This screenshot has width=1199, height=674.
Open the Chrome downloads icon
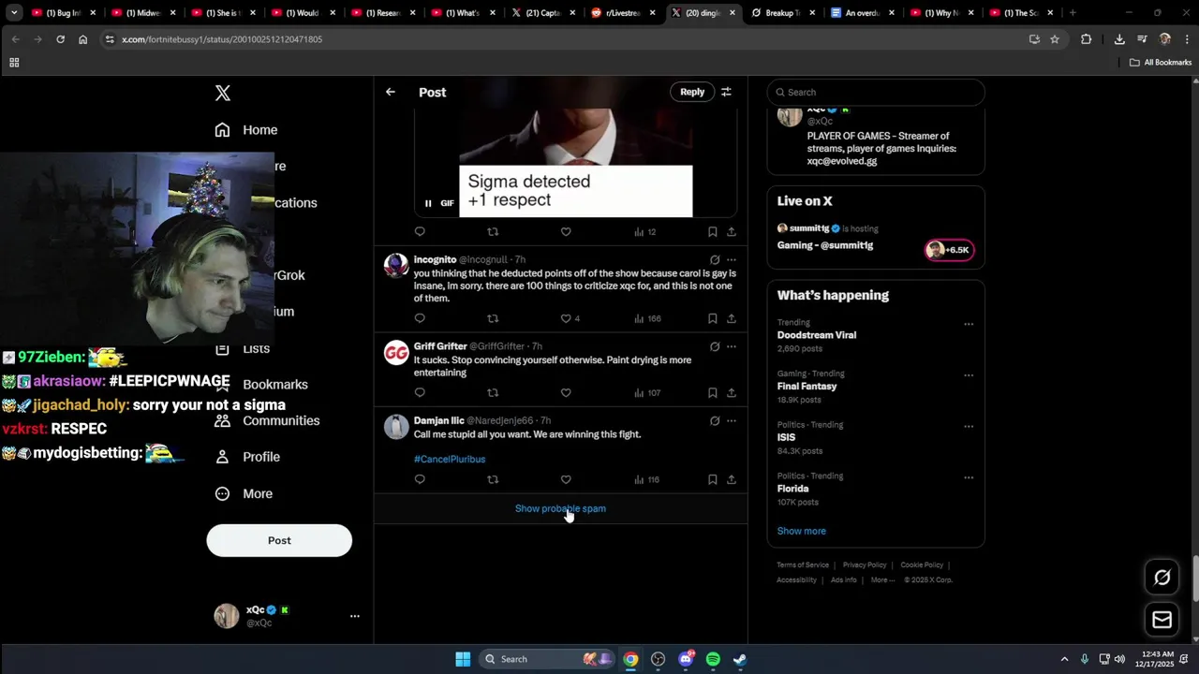(1119, 39)
